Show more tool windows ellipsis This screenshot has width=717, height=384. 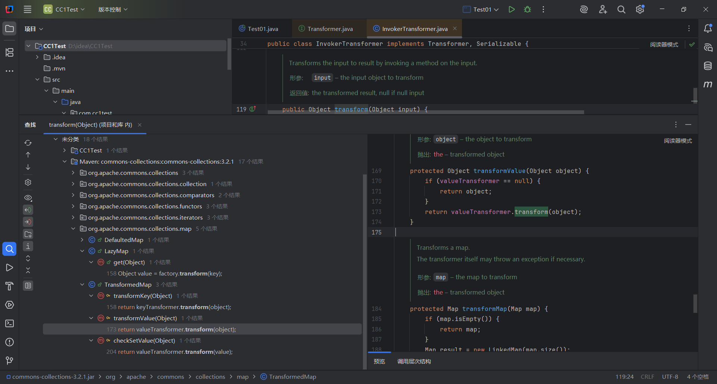pyautogui.click(x=9, y=71)
